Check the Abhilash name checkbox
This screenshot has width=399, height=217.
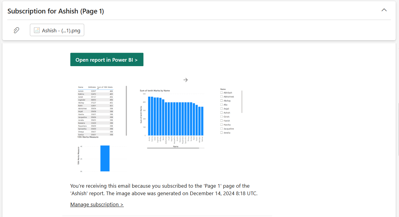pos(222,92)
